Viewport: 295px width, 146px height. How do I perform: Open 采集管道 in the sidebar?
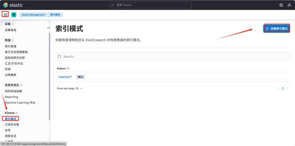11,30
